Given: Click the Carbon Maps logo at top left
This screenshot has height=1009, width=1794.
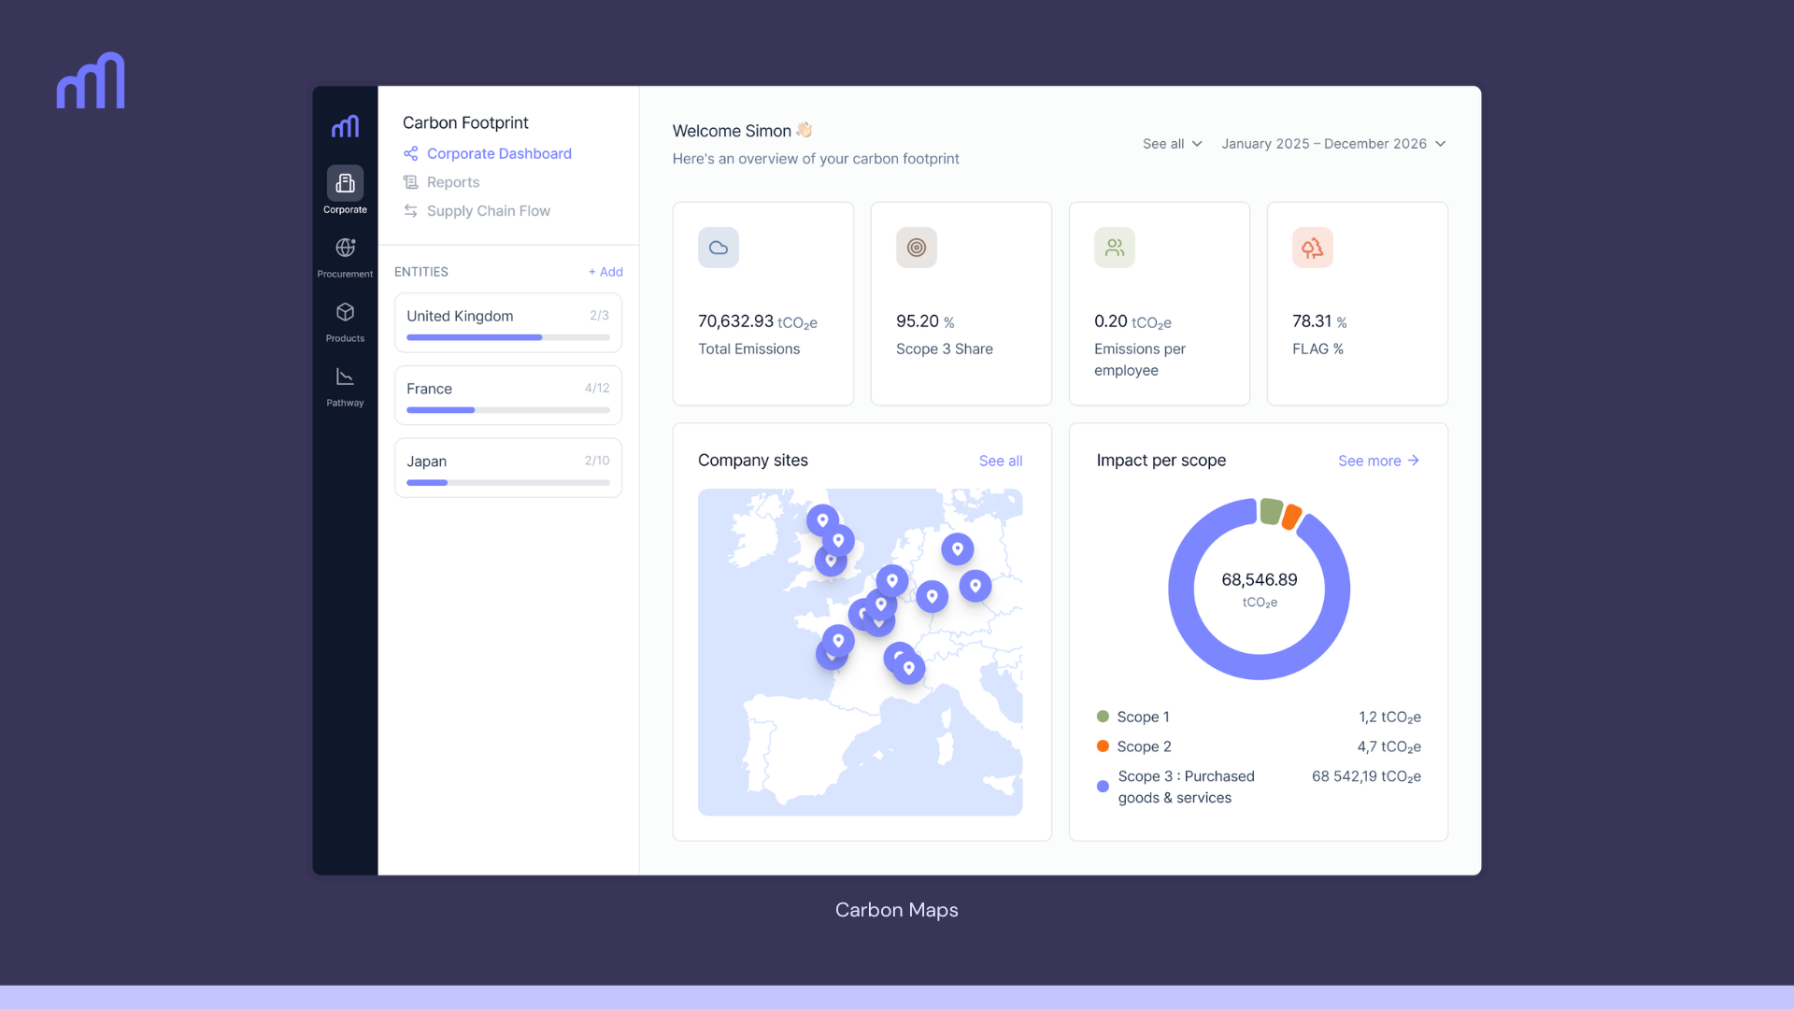Looking at the screenshot, I should tap(91, 80).
